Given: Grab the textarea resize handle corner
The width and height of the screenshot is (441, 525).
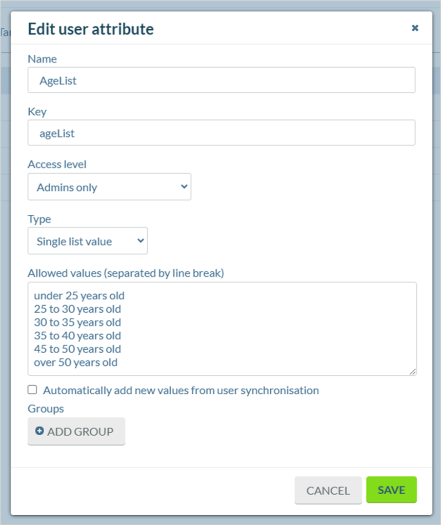Looking at the screenshot, I should 412,371.
